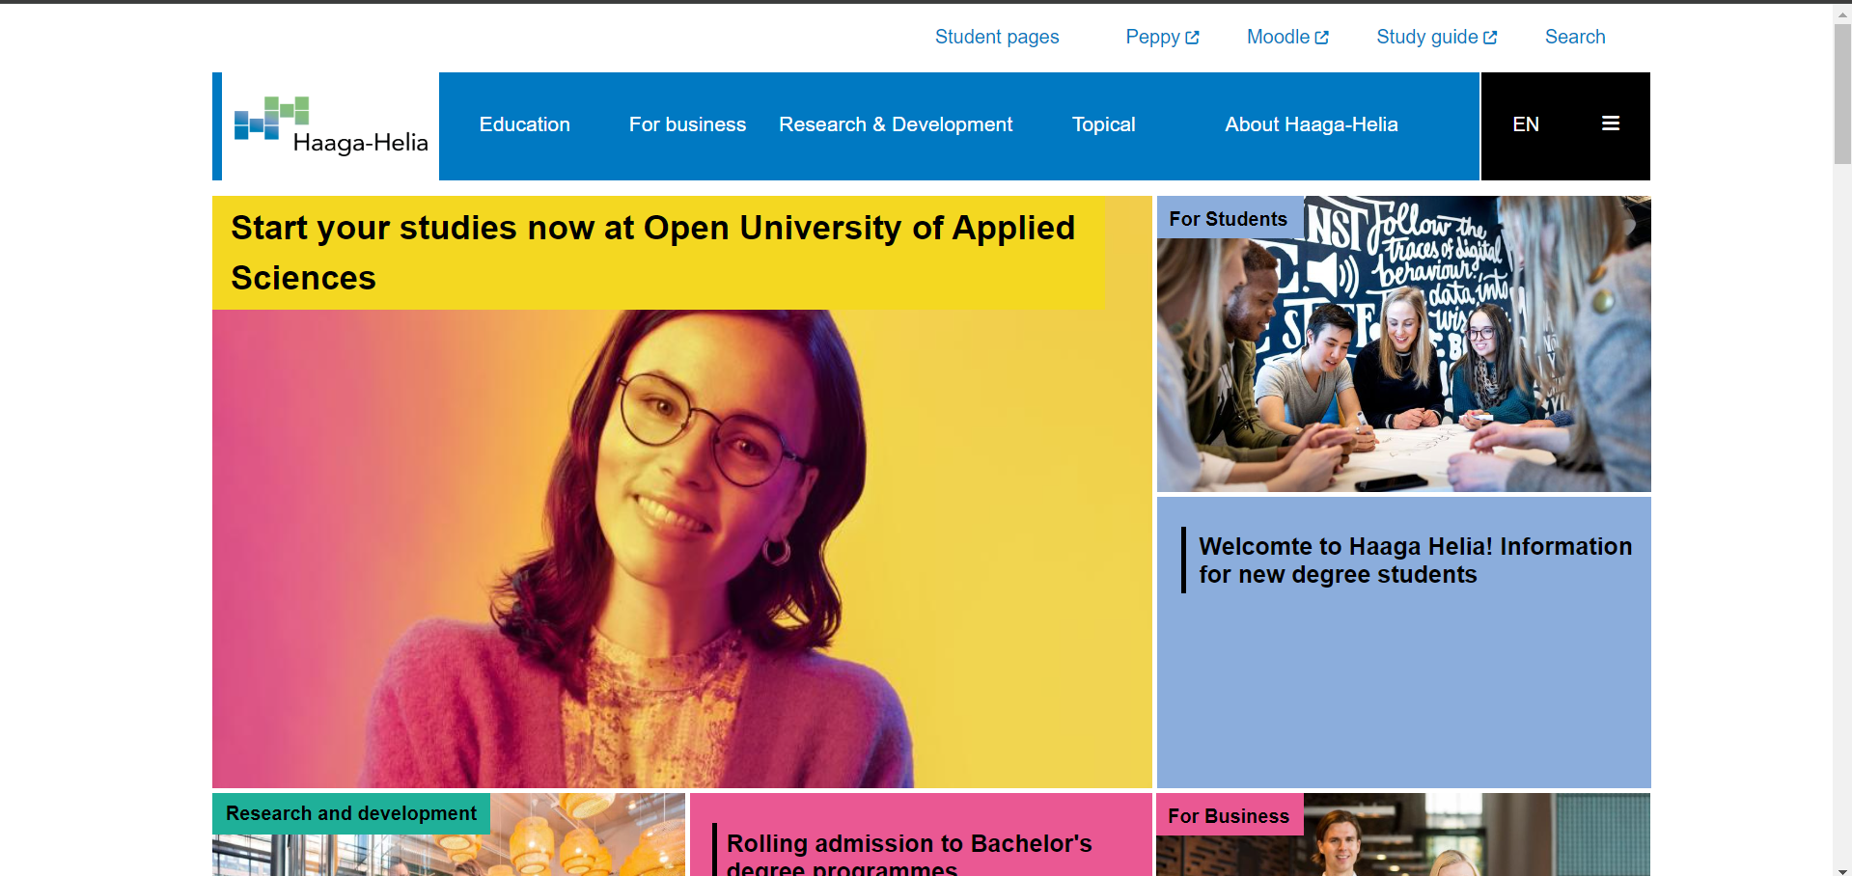Click the For Students group photo

1403,367
